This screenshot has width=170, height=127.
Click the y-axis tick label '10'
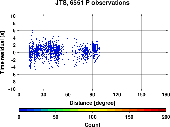(x=13, y=16)
